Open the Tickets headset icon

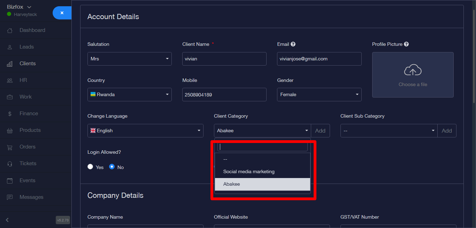10,164
